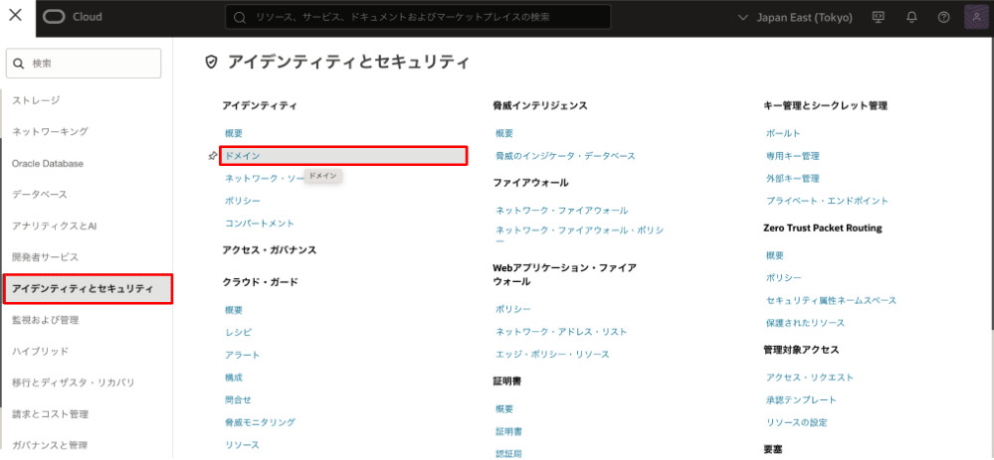Open the 外部キー管理 link
994x460 pixels.
pyautogui.click(x=793, y=179)
